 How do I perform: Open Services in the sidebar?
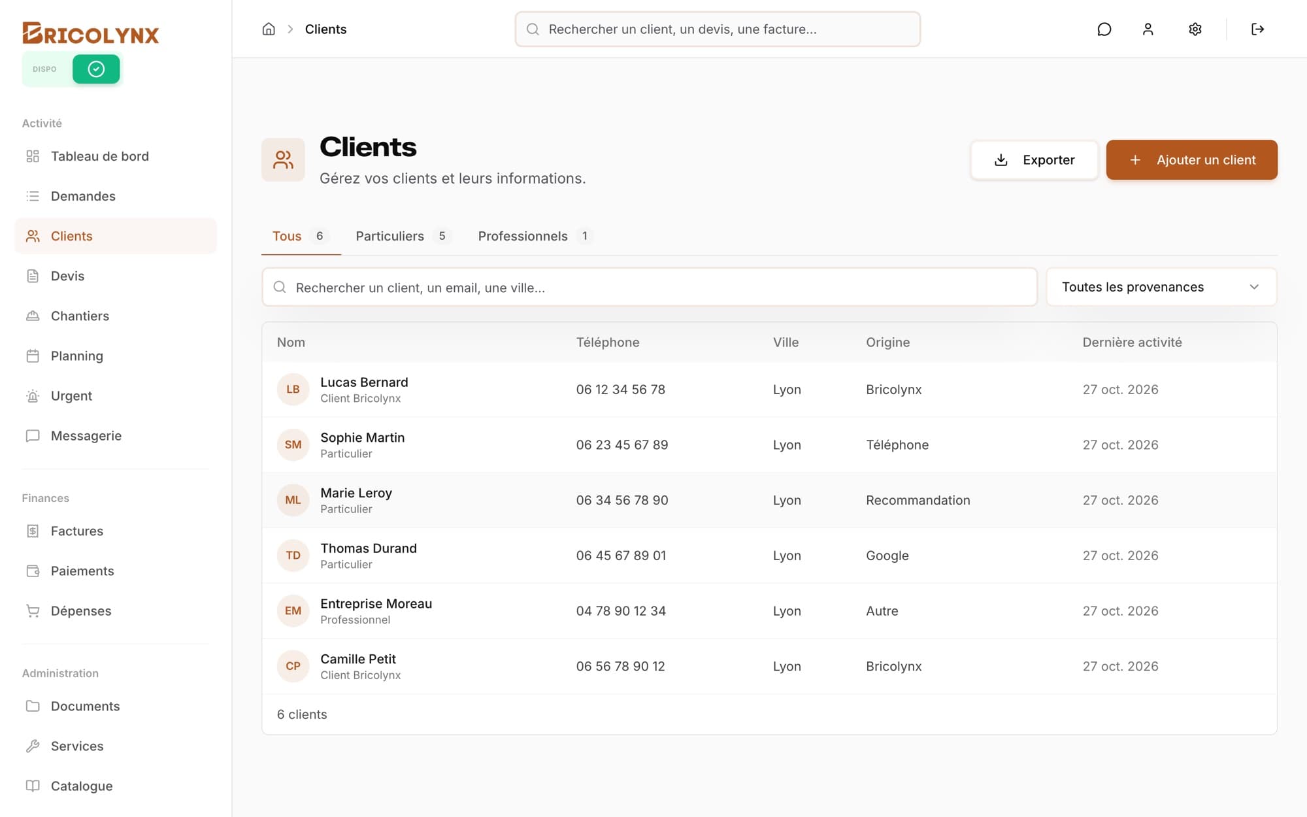(x=116, y=746)
